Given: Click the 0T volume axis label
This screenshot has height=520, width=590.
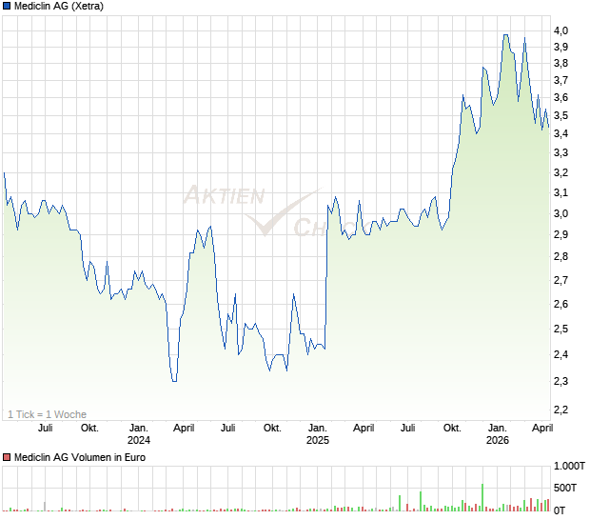Looking at the screenshot, I should tap(560, 510).
